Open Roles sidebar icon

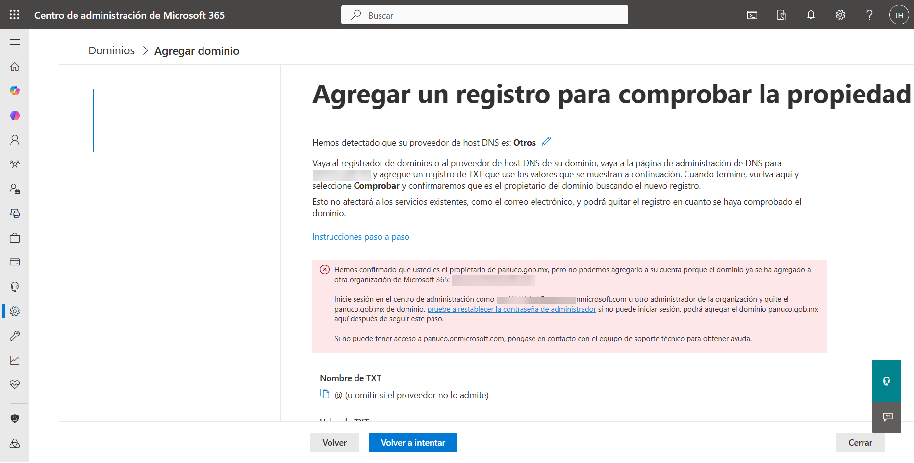(x=15, y=189)
